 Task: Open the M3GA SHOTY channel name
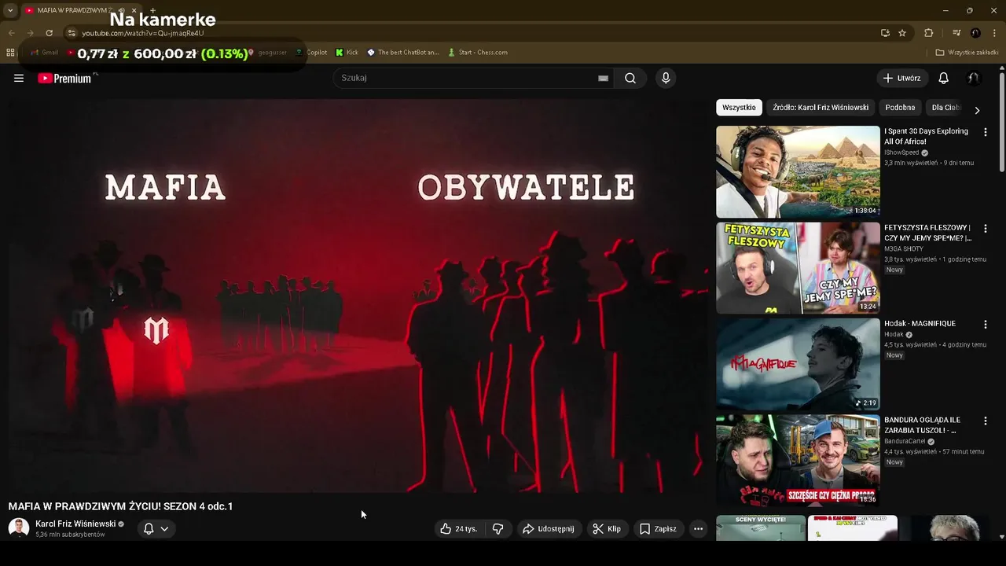pyautogui.click(x=904, y=248)
